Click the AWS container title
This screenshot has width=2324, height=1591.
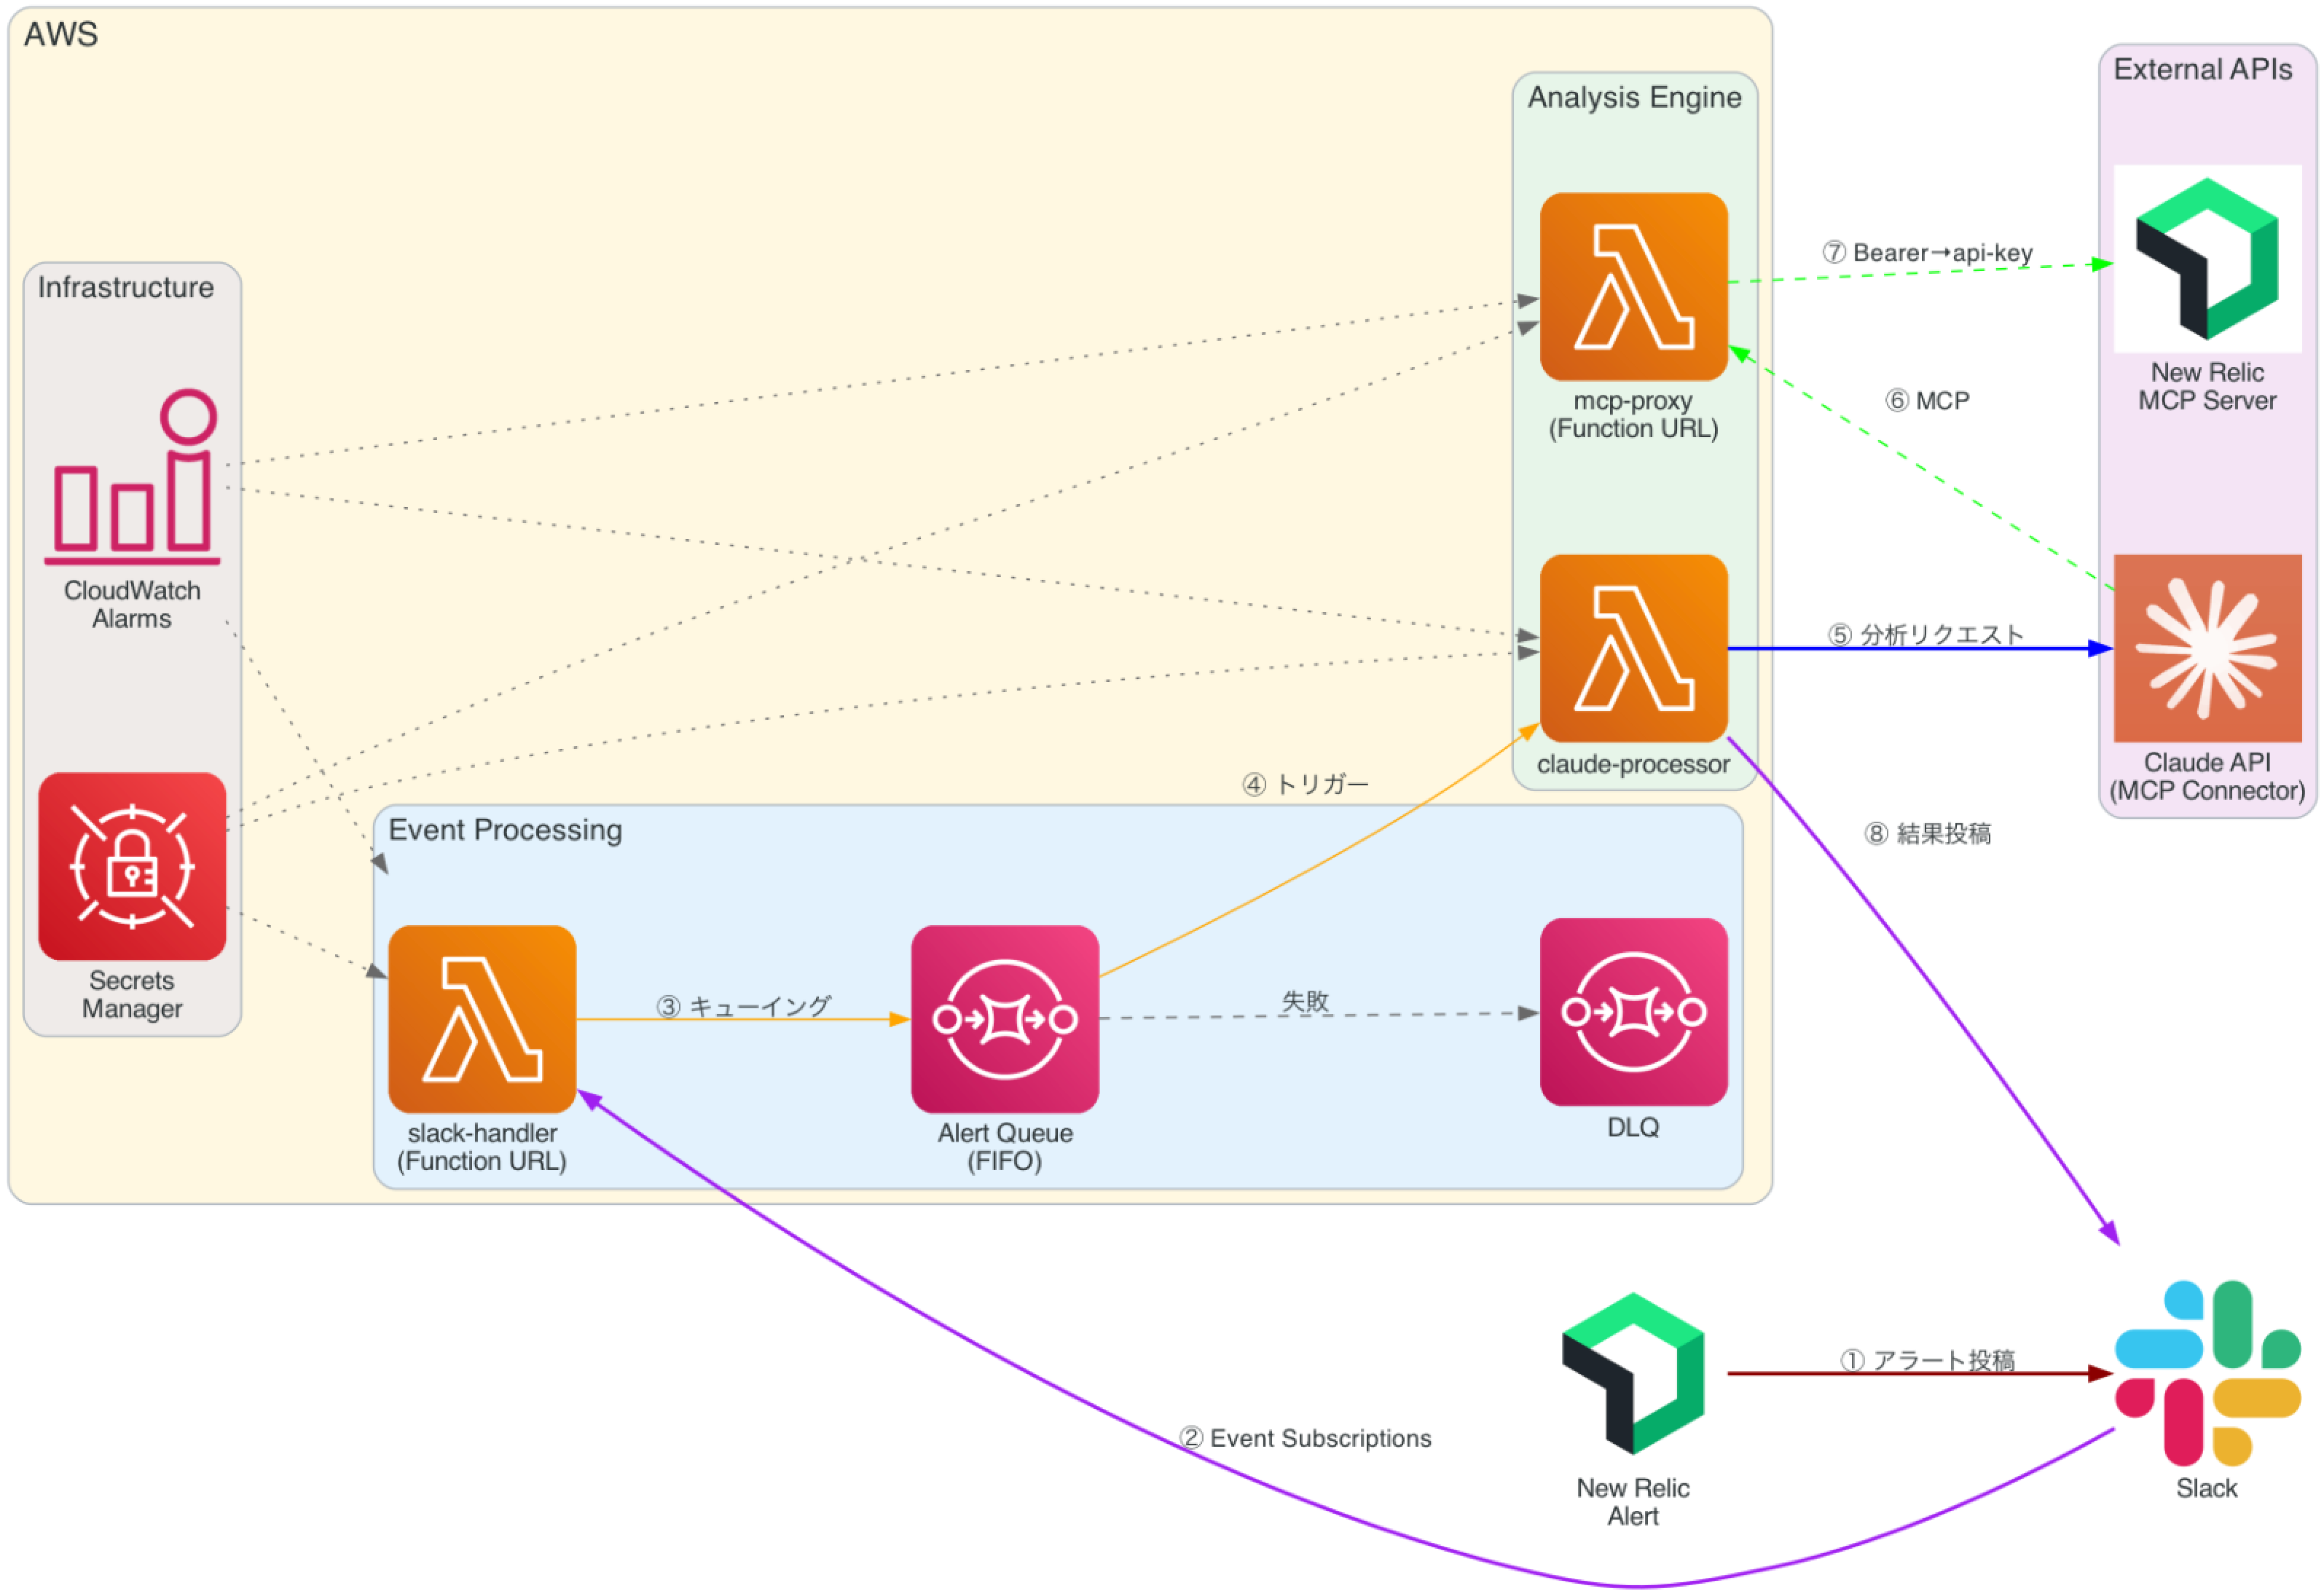point(61,34)
